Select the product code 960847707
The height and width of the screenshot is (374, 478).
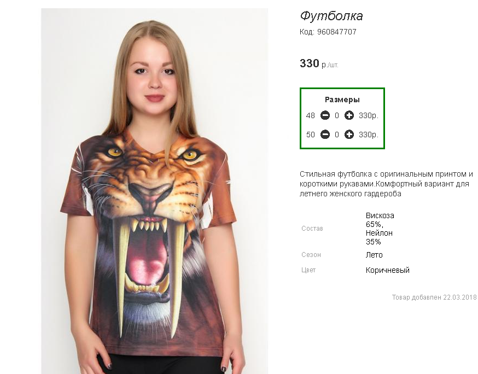(x=336, y=32)
